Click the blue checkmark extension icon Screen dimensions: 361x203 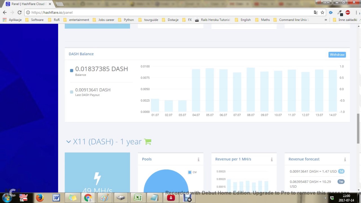[331, 12]
